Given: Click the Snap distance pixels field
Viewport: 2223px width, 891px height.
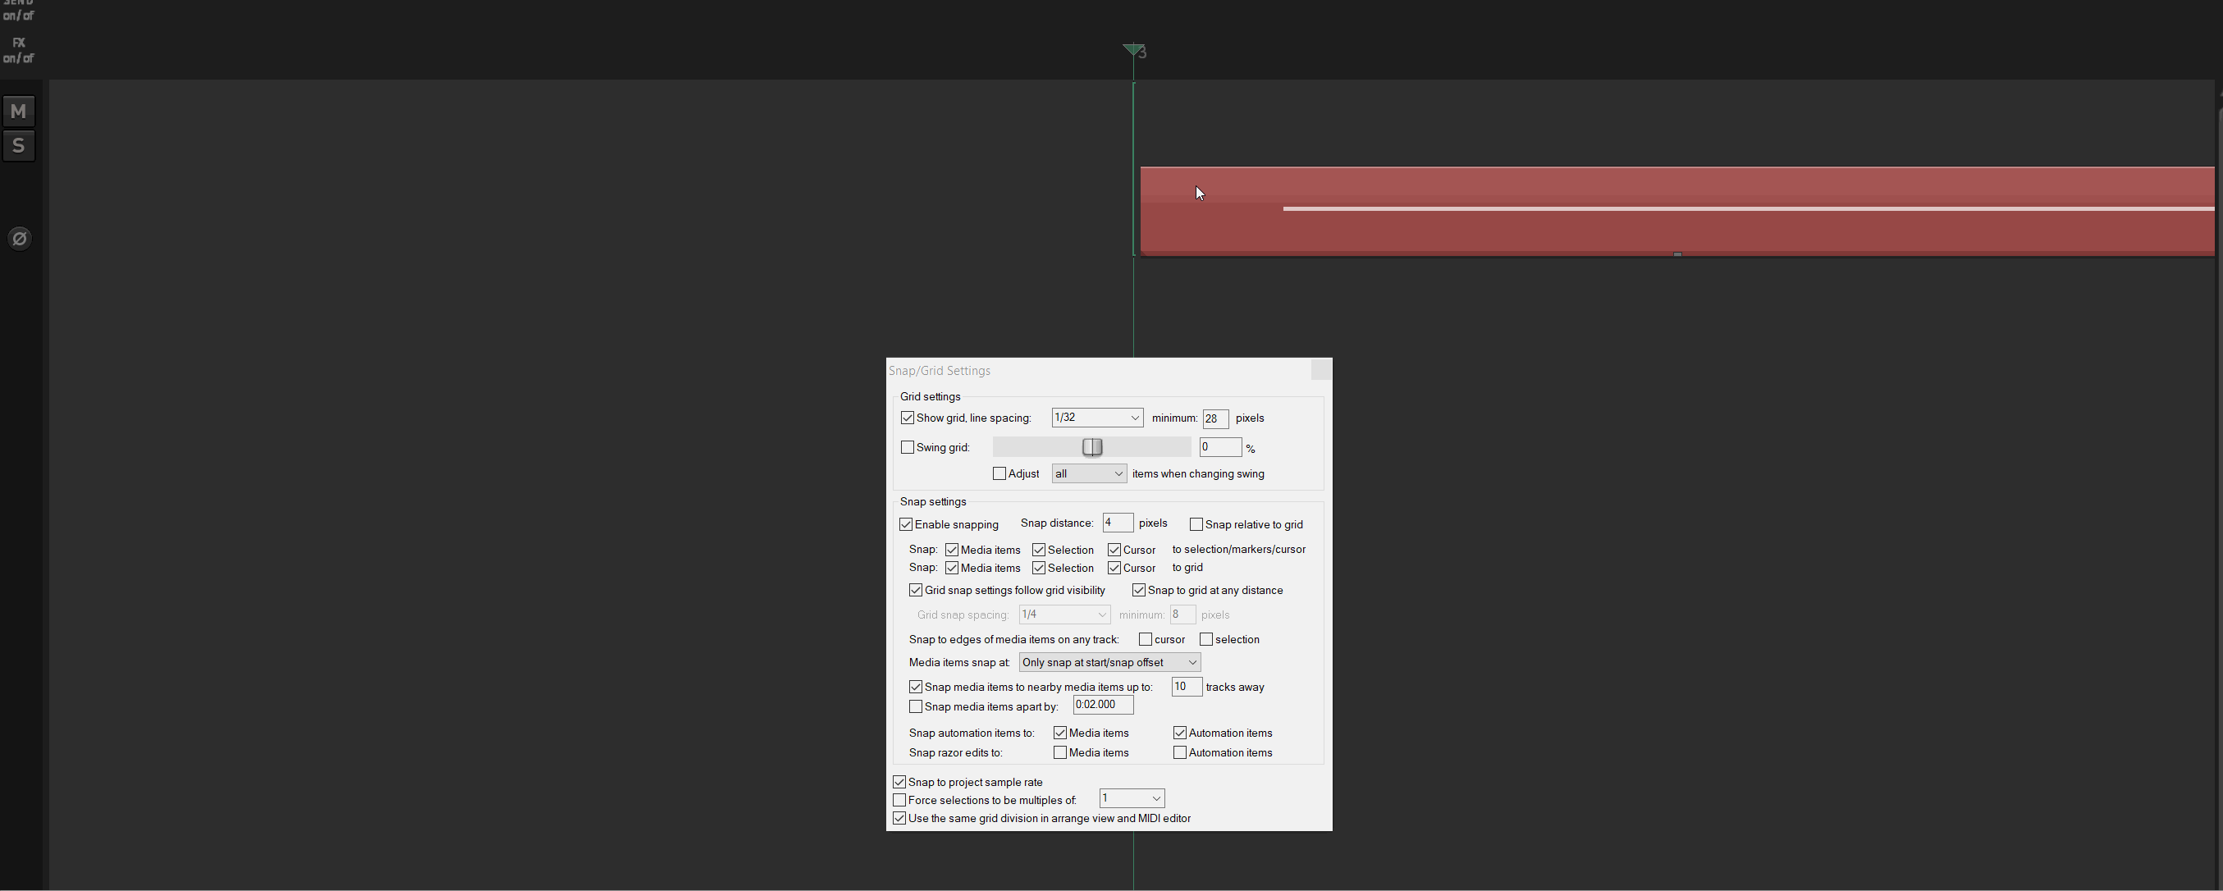Looking at the screenshot, I should point(1117,523).
